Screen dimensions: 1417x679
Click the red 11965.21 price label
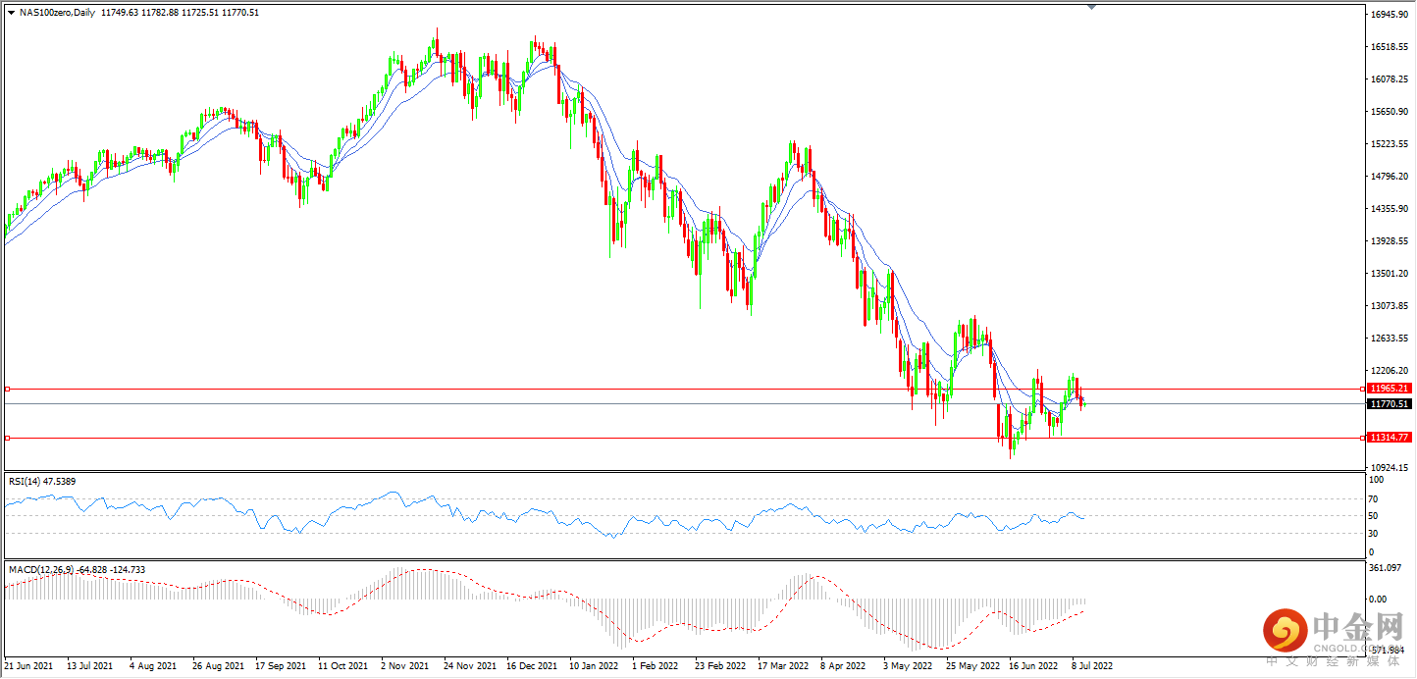point(1390,389)
